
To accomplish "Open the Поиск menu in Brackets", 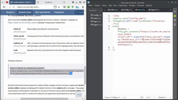I will click(x=104, y=6).
